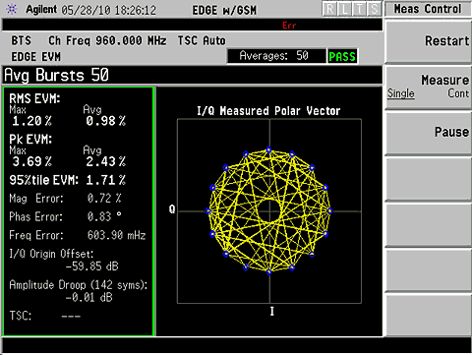This screenshot has height=355, width=472.
Task: Click the R status indicator
Action: (x=329, y=10)
